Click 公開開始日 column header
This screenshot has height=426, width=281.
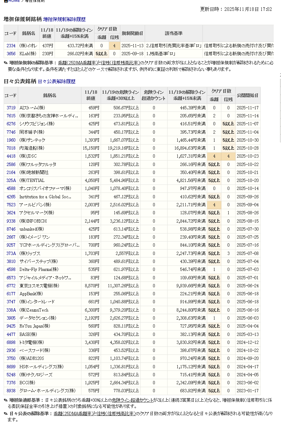(x=248, y=96)
